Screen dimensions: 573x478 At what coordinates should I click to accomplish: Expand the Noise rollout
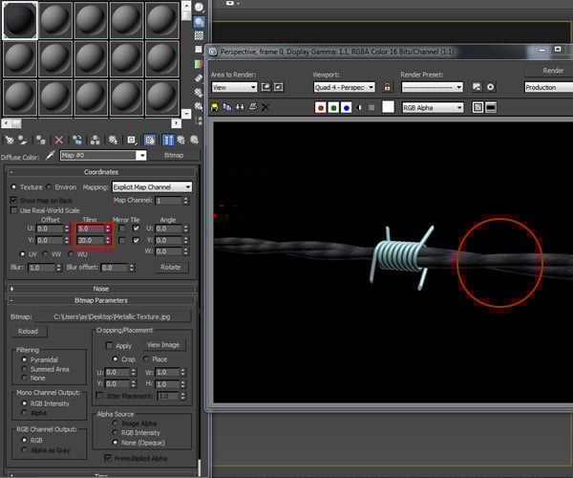coord(100,288)
